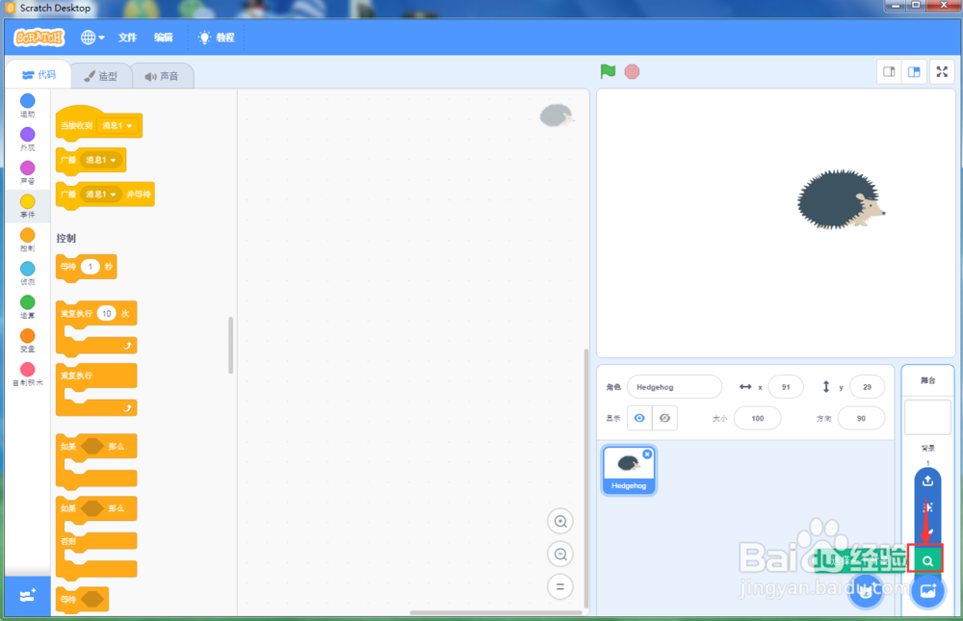
Task: Open message dropdown of 广播并等待 block
Action: tap(101, 194)
